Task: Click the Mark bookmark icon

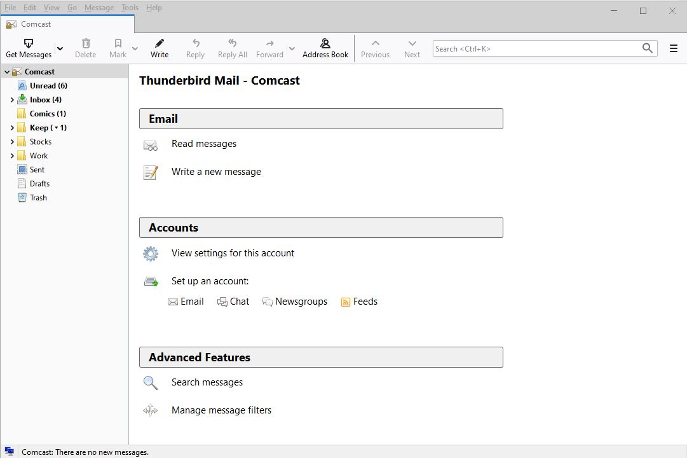Action: pyautogui.click(x=118, y=43)
